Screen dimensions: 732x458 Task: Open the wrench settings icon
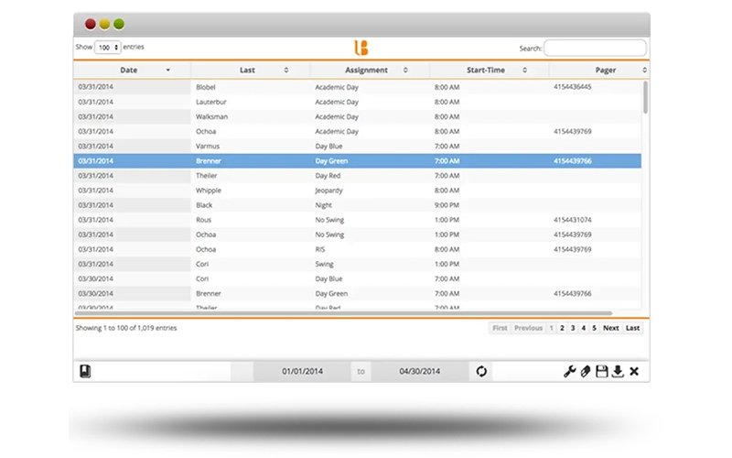[568, 371]
